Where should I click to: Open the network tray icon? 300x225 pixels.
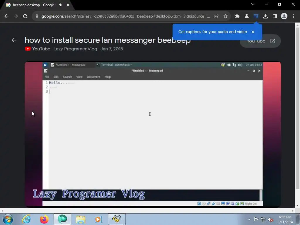tap(263, 219)
